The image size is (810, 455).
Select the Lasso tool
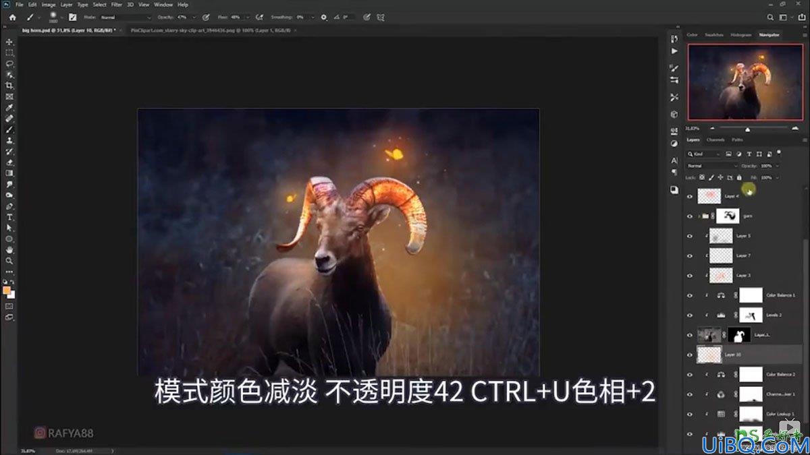[x=9, y=63]
